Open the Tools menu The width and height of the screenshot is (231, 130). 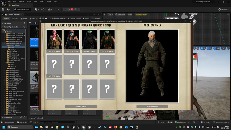point(29,1)
